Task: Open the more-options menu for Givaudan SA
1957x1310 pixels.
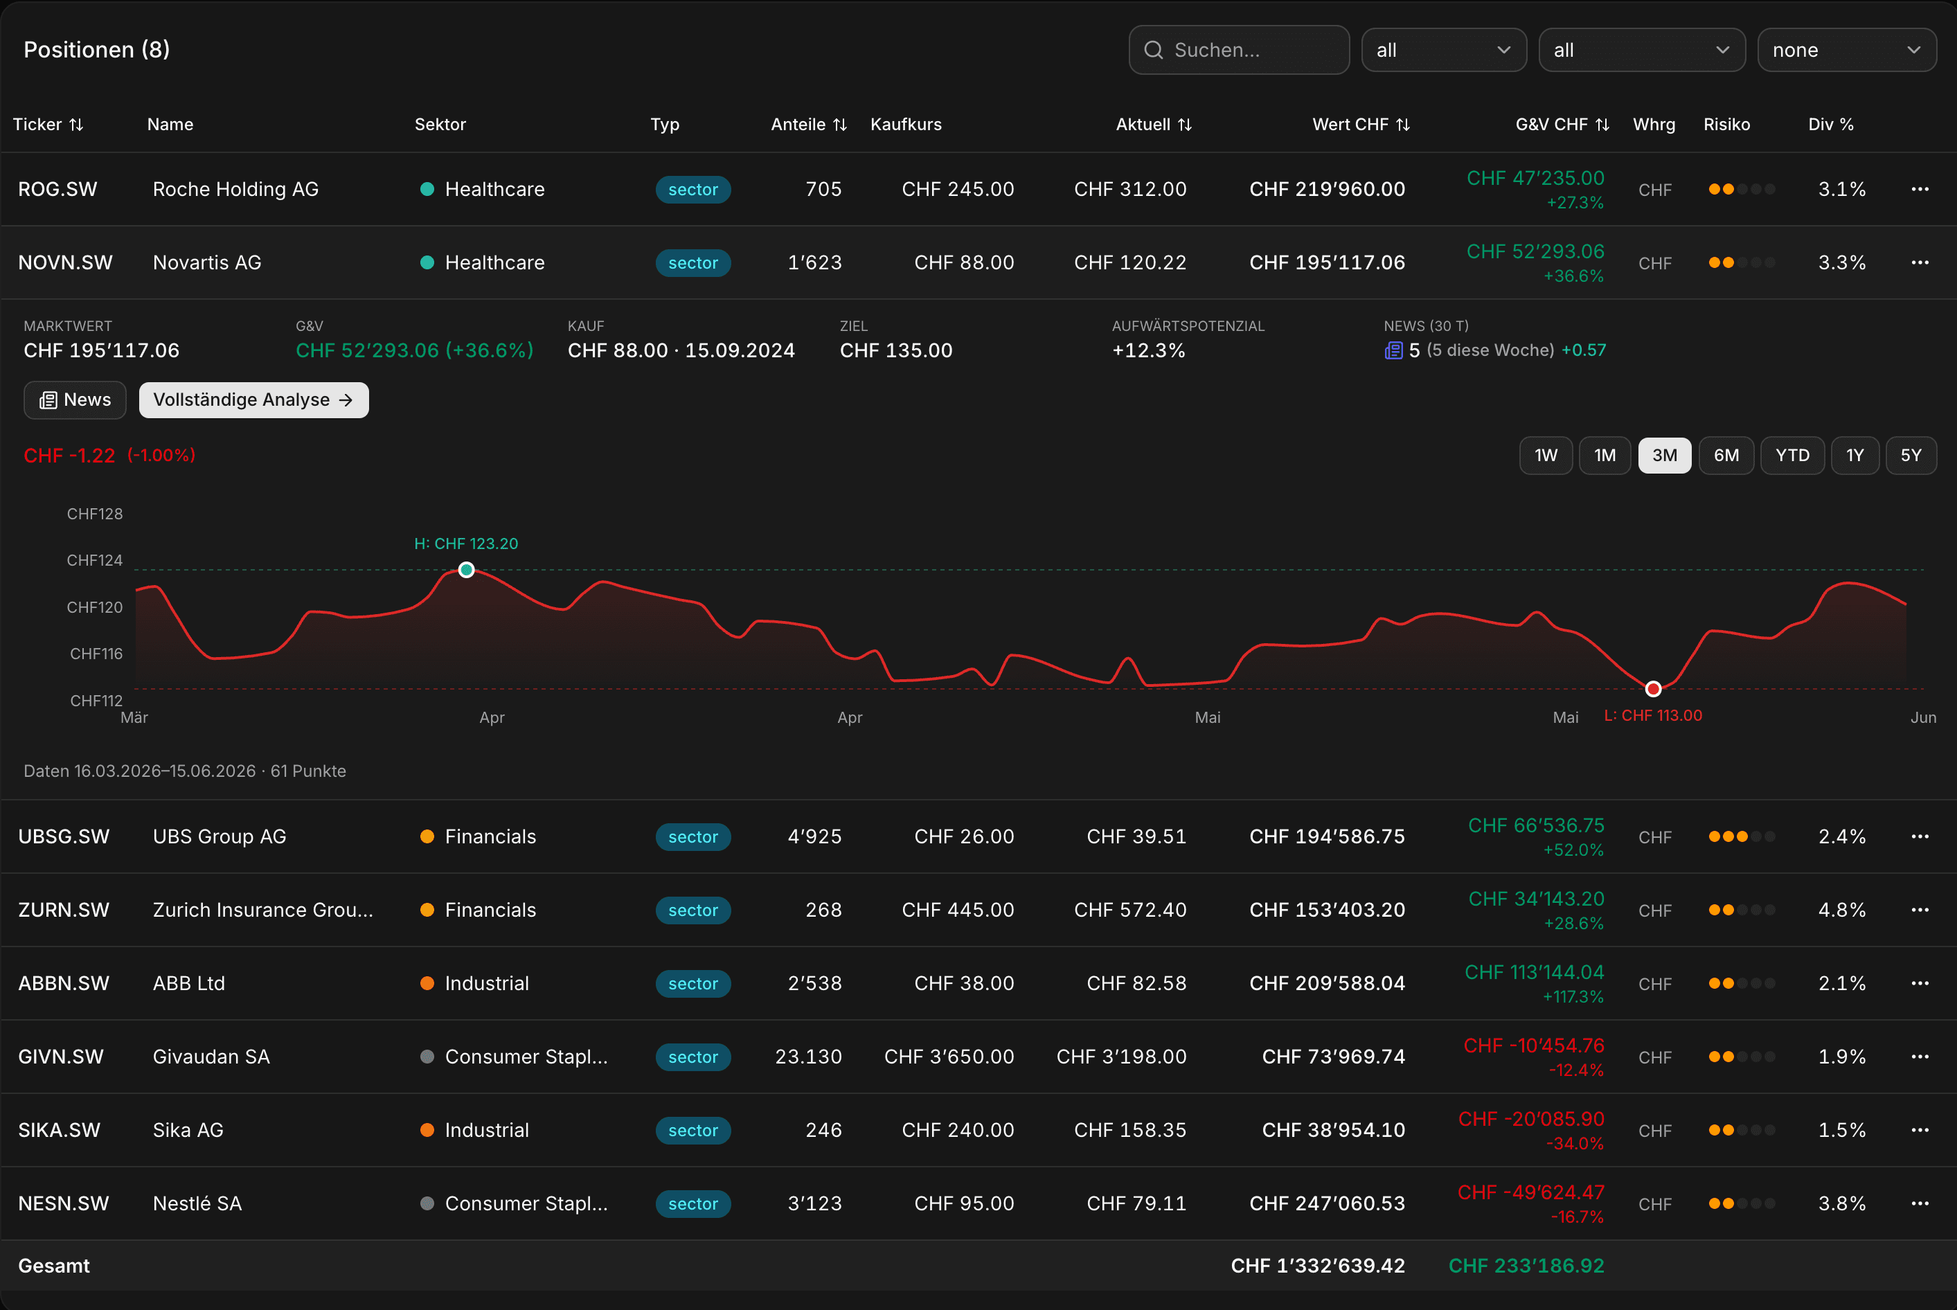Action: pos(1920,1057)
